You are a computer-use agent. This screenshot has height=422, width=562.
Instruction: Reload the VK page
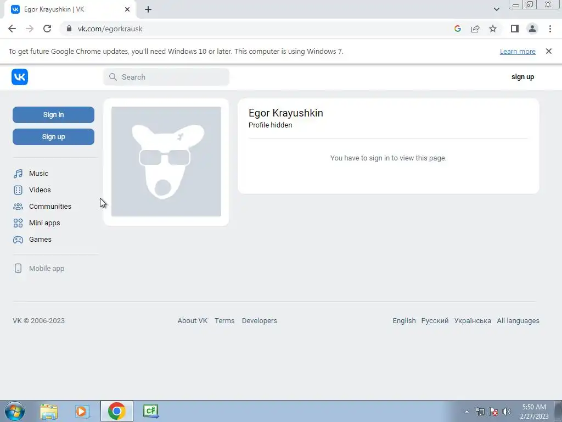(x=47, y=29)
